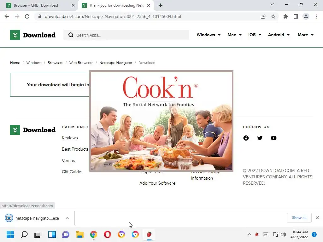The image size is (323, 242).
Task: Click the address bar URL
Action: 113,16
